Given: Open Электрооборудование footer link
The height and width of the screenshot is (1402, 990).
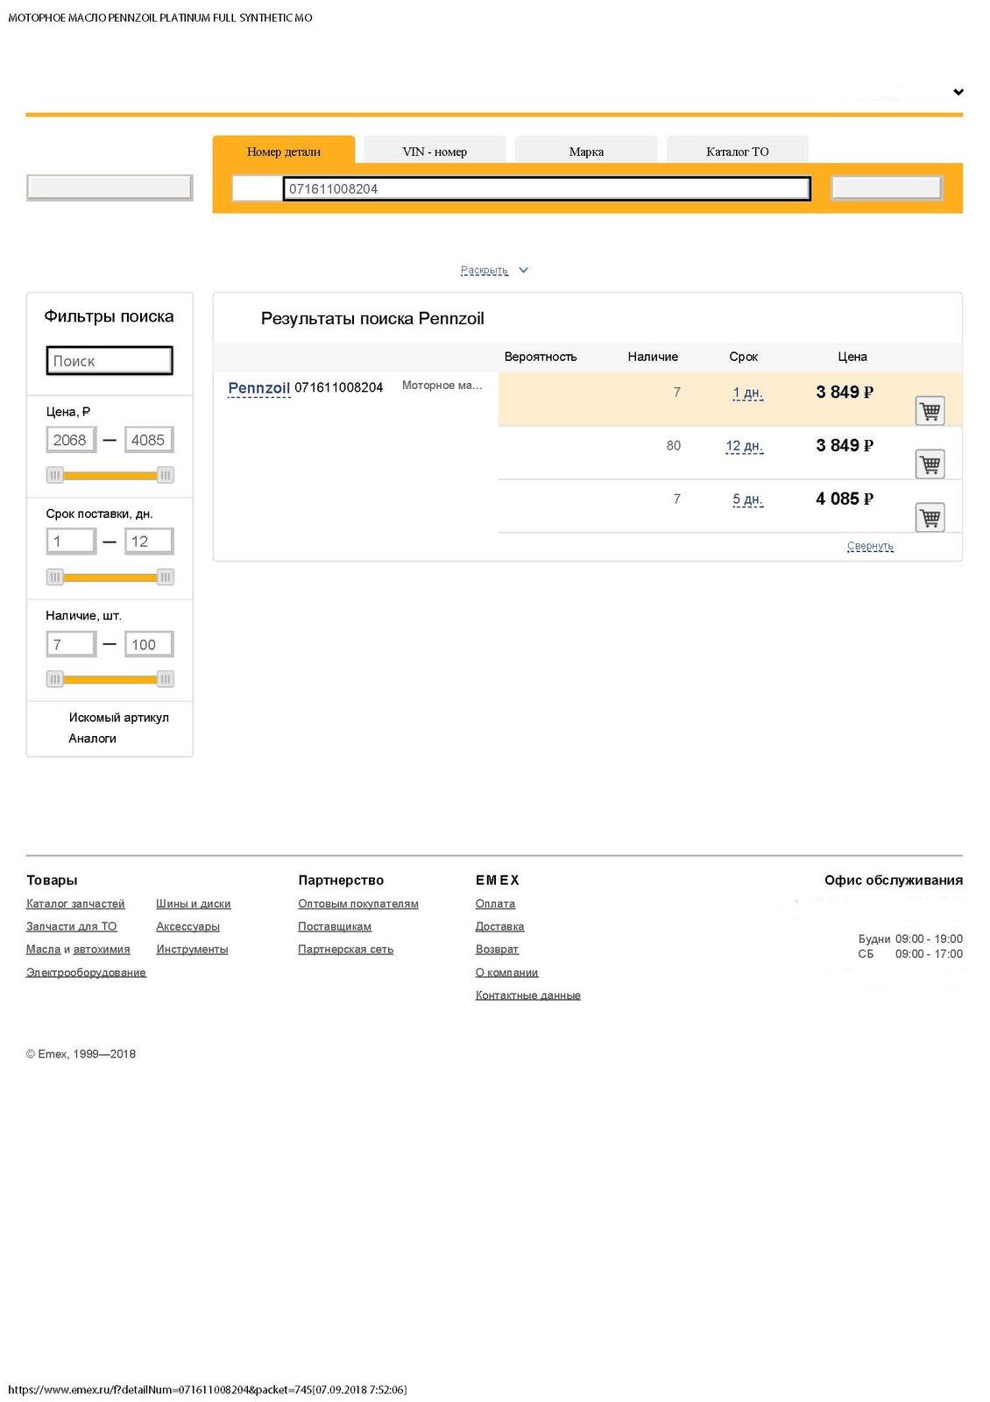Looking at the screenshot, I should pyautogui.click(x=86, y=973).
